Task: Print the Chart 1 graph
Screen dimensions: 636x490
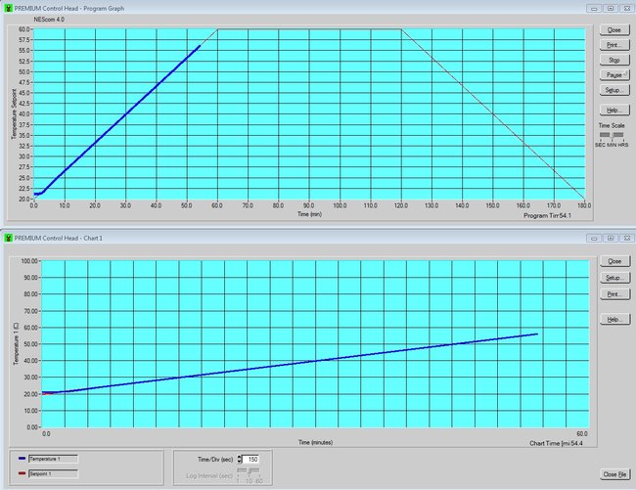Action: point(613,293)
